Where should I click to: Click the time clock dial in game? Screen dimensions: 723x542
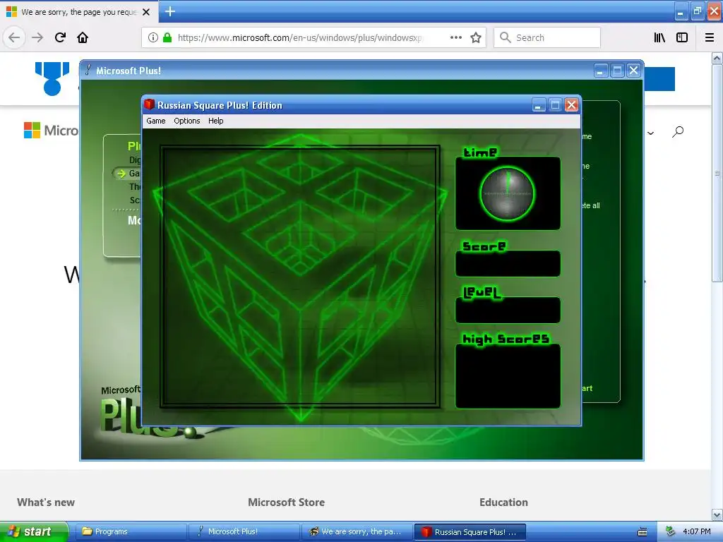pos(507,193)
